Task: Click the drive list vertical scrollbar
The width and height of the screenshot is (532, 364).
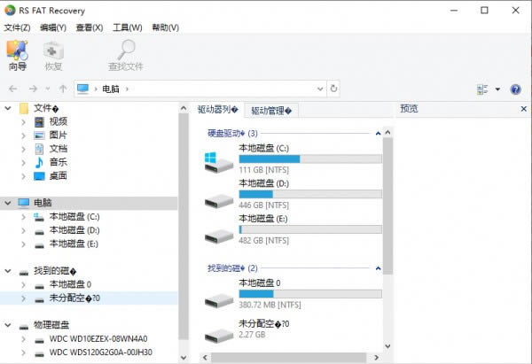Action: [387, 205]
